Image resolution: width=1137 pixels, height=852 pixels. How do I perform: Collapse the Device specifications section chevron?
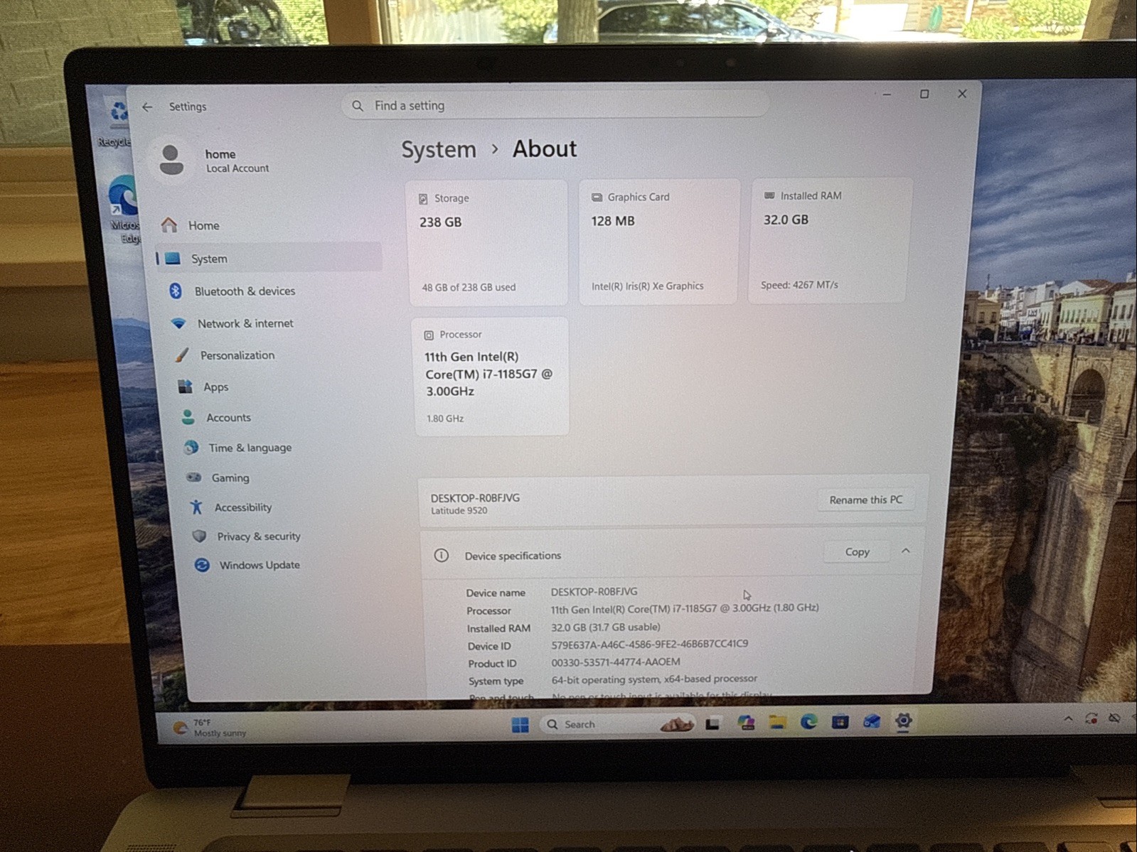click(x=905, y=551)
